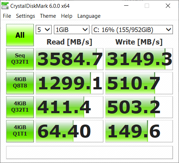Click the Write [MB/s] column header
The height and width of the screenshot is (163, 179).
pyautogui.click(x=139, y=42)
